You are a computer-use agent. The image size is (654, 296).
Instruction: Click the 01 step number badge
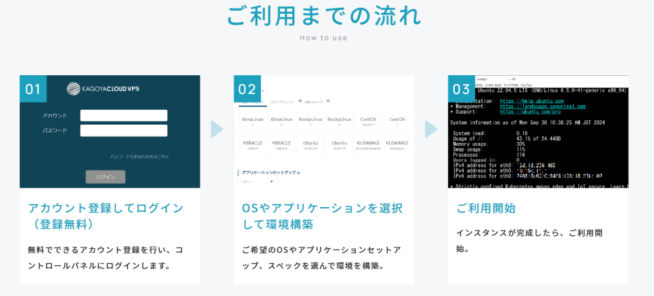click(x=33, y=89)
